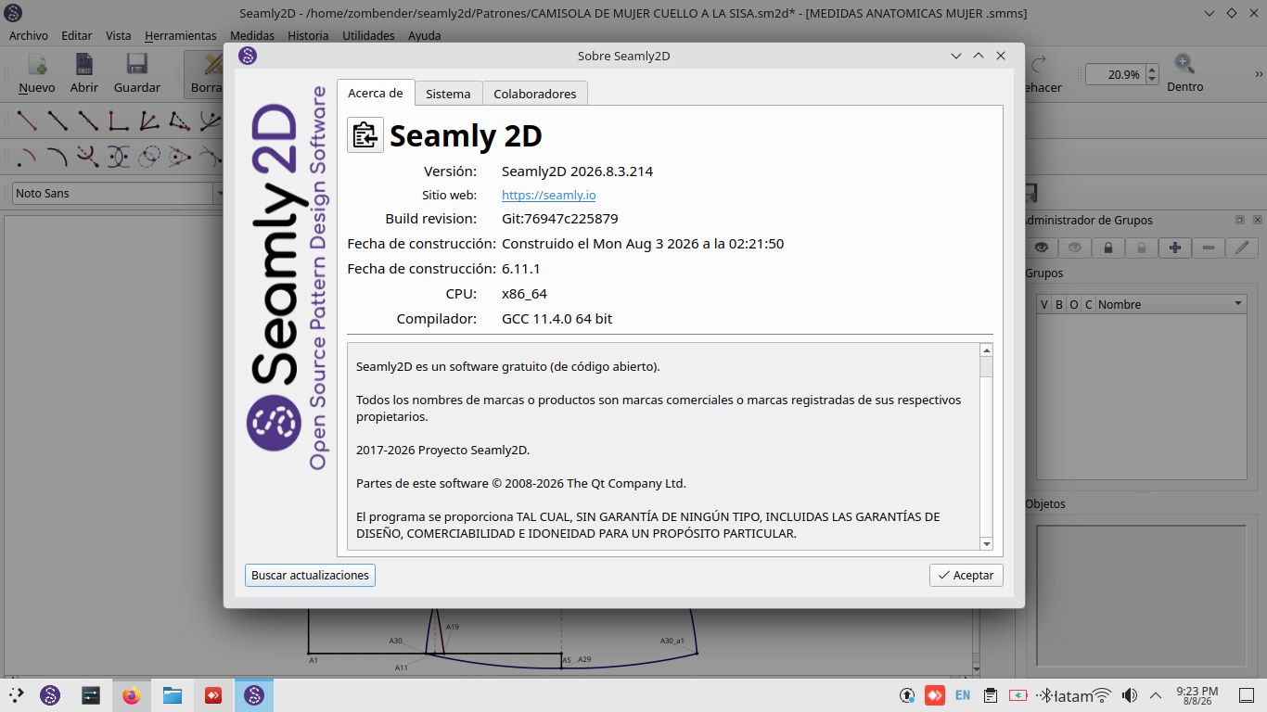Increase the zoom percentage with up arrow
This screenshot has width=1267, height=712.
pyautogui.click(x=1152, y=70)
